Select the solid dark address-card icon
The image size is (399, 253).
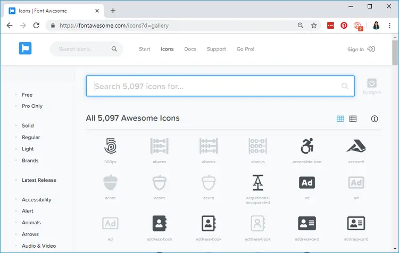[x=307, y=223]
